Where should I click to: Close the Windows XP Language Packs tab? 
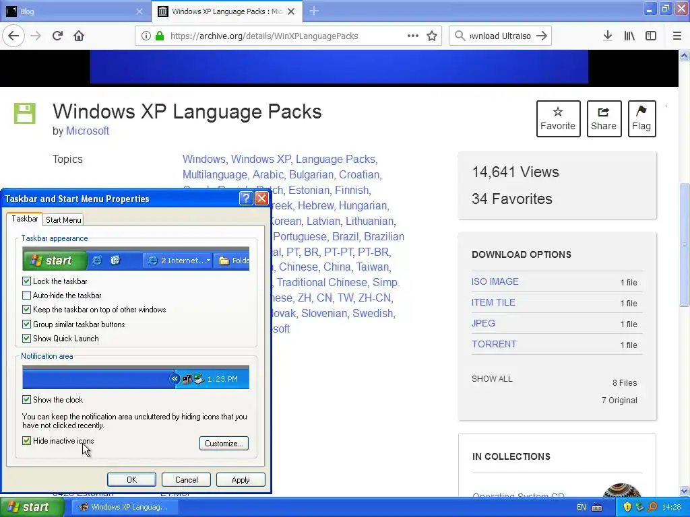[291, 11]
